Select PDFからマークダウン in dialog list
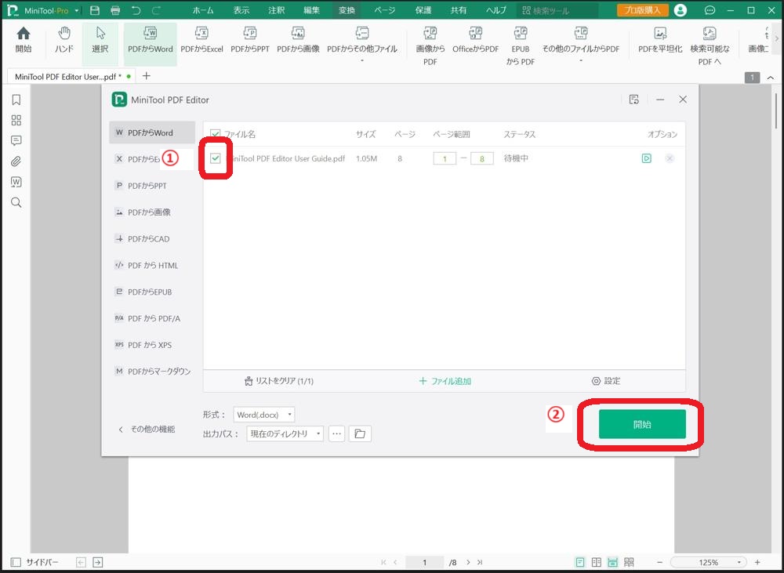Viewport: 784px width, 573px height. tap(152, 371)
